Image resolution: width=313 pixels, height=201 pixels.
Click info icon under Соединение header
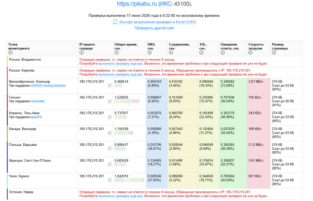pos(171,53)
